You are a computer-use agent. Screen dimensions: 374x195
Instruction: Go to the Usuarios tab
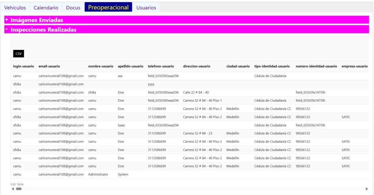(146, 8)
